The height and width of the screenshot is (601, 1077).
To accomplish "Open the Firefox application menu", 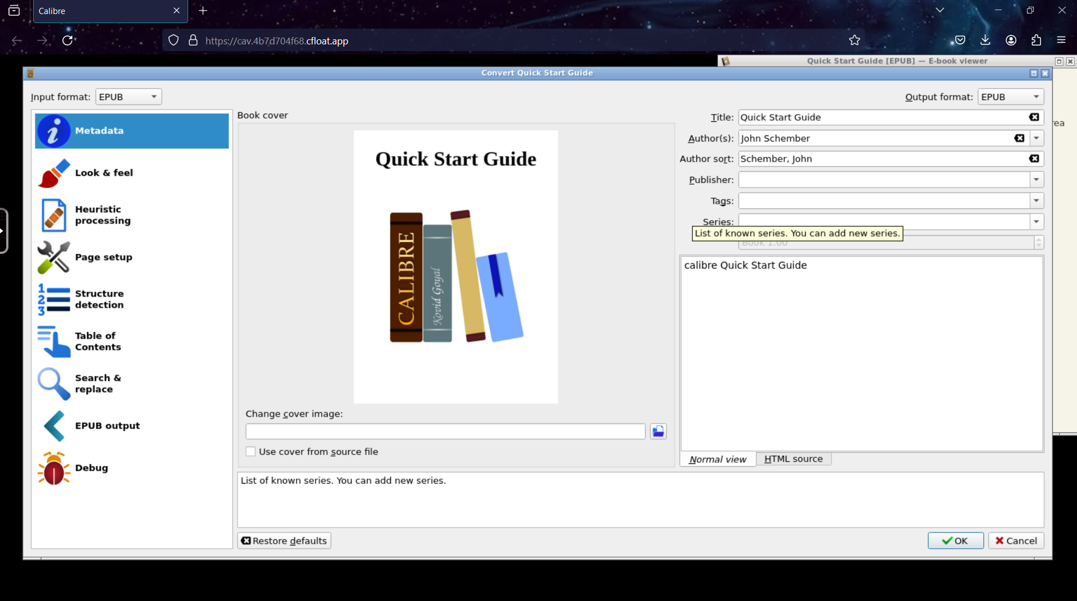I will tap(1061, 40).
